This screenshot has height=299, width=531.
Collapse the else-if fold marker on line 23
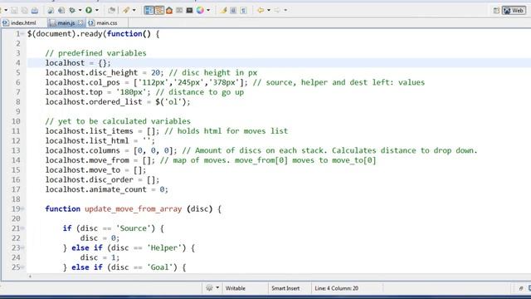point(22,248)
